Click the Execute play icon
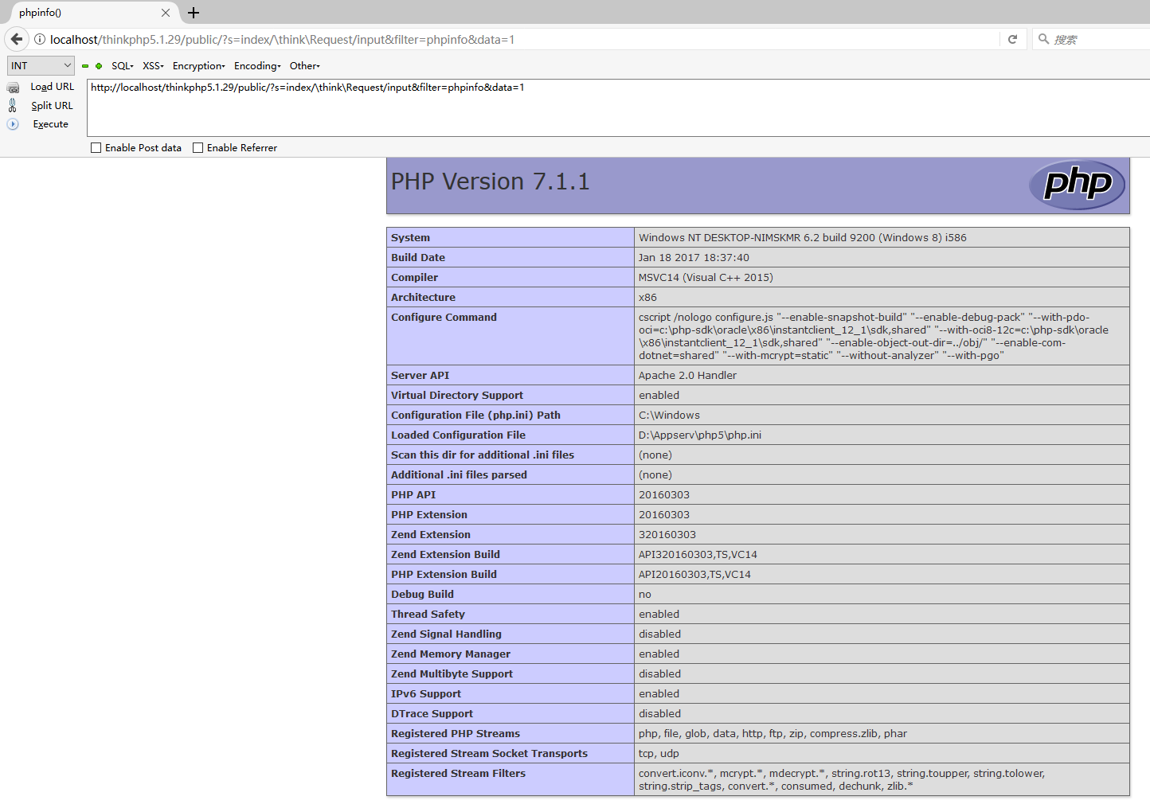This screenshot has height=808, width=1150. pyautogui.click(x=13, y=124)
